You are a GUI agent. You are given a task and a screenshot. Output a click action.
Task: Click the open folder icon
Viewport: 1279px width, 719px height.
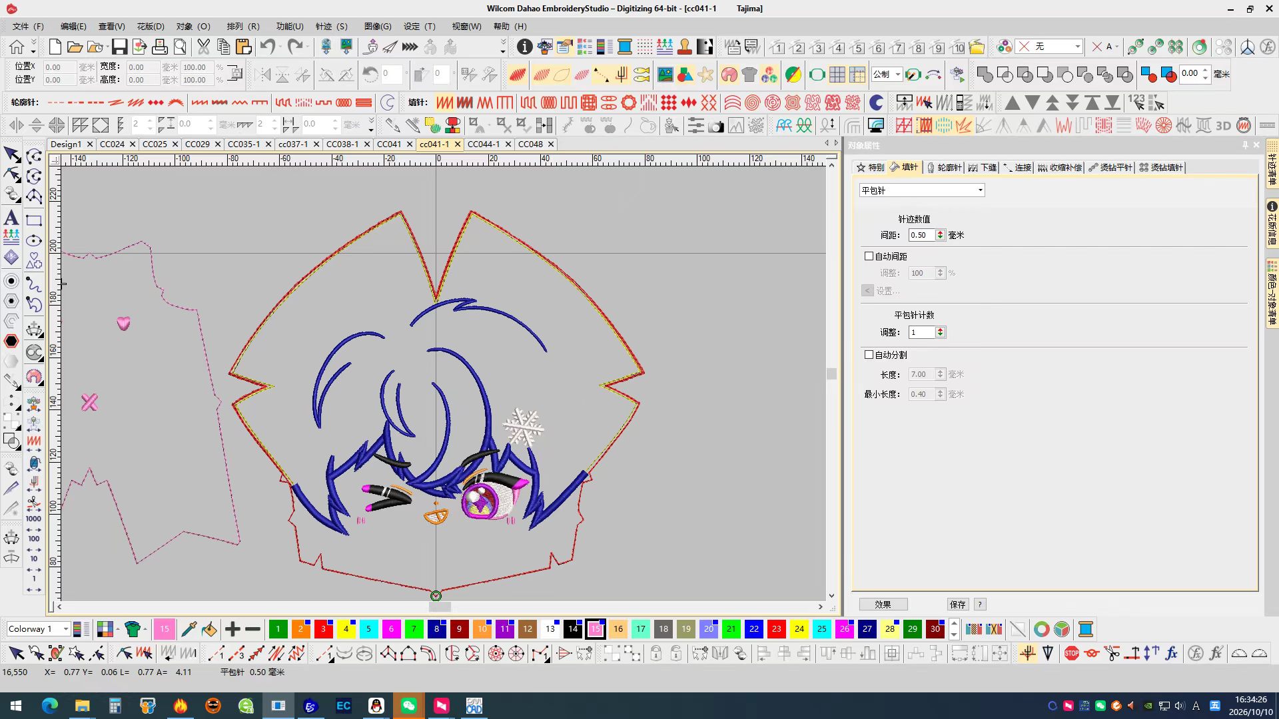coord(75,47)
